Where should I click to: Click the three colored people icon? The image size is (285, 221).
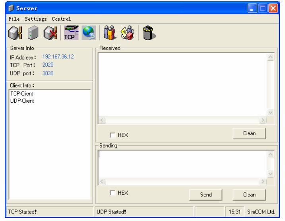[x=110, y=33]
